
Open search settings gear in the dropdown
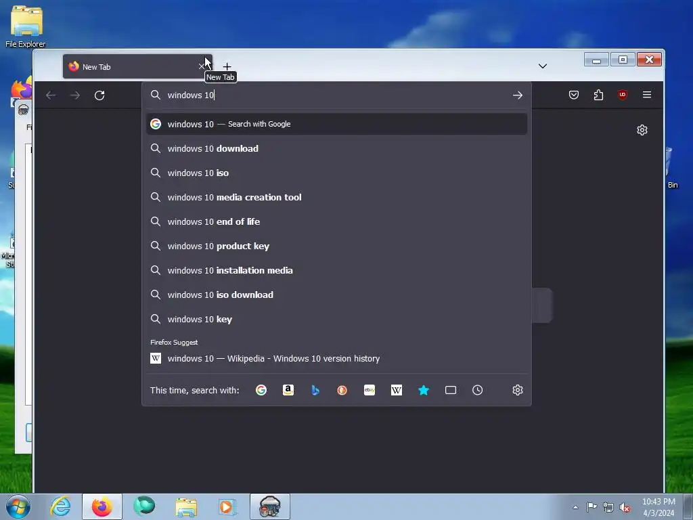pyautogui.click(x=518, y=390)
